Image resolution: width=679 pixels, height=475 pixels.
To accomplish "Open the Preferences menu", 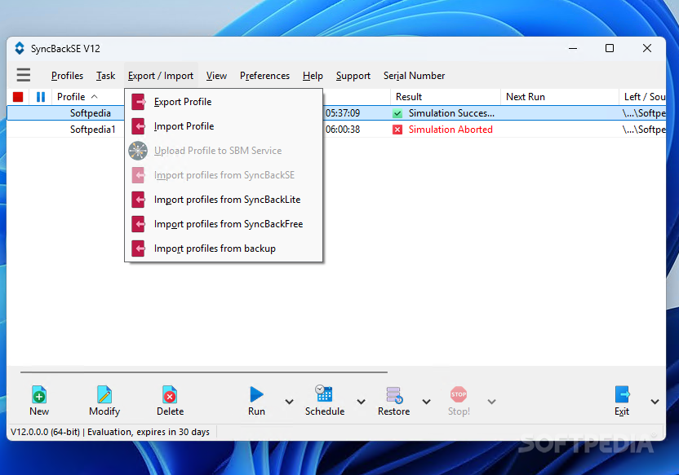I will [x=264, y=76].
